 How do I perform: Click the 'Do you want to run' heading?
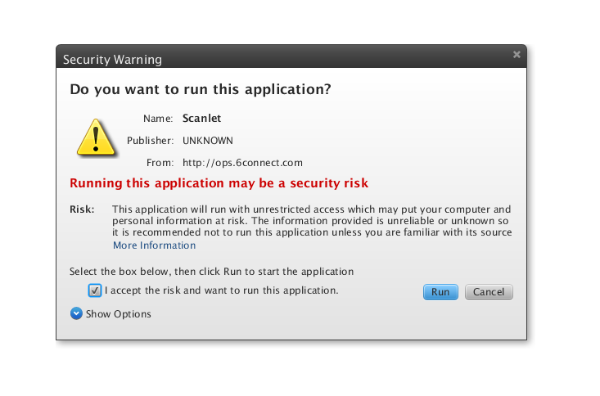tap(201, 89)
